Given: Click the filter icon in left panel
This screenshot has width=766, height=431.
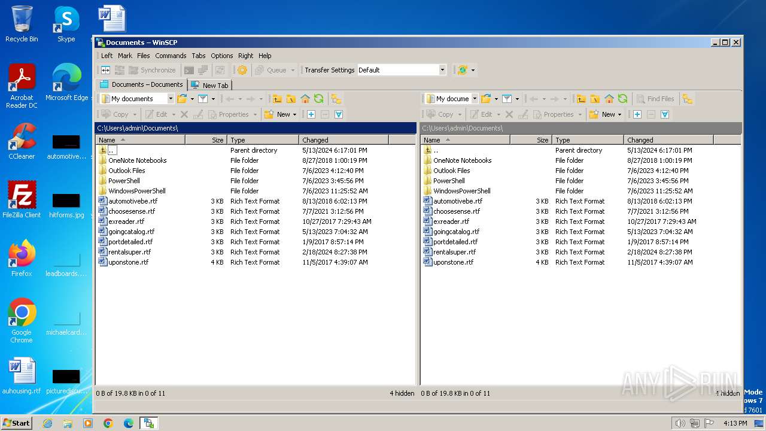Looking at the screenshot, I should (x=203, y=99).
